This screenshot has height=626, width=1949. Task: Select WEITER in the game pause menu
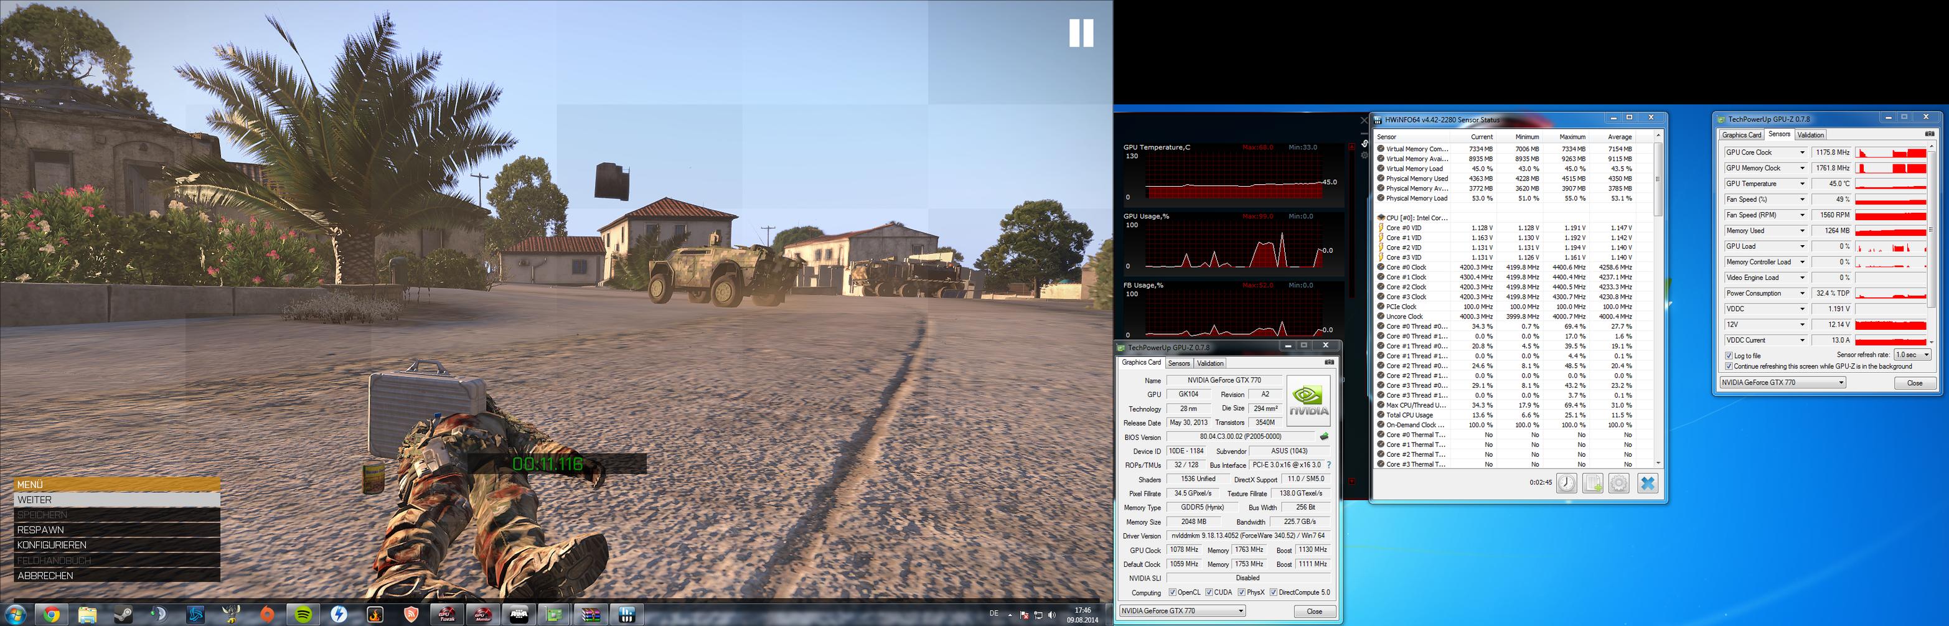[117, 500]
